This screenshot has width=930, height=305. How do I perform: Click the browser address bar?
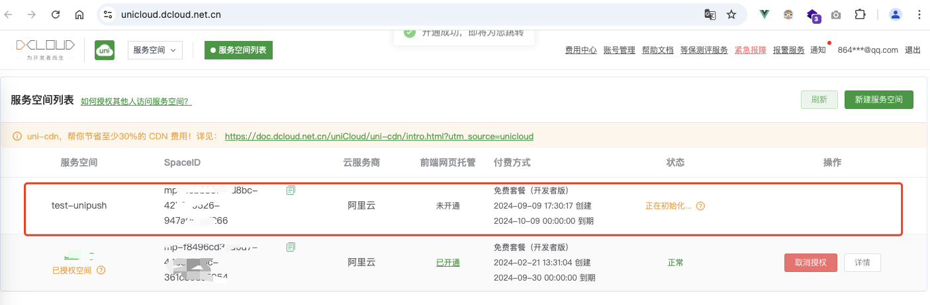[397, 15]
